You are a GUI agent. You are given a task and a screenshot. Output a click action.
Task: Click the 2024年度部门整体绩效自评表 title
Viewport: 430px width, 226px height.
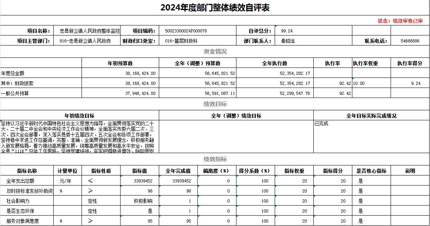click(215, 7)
